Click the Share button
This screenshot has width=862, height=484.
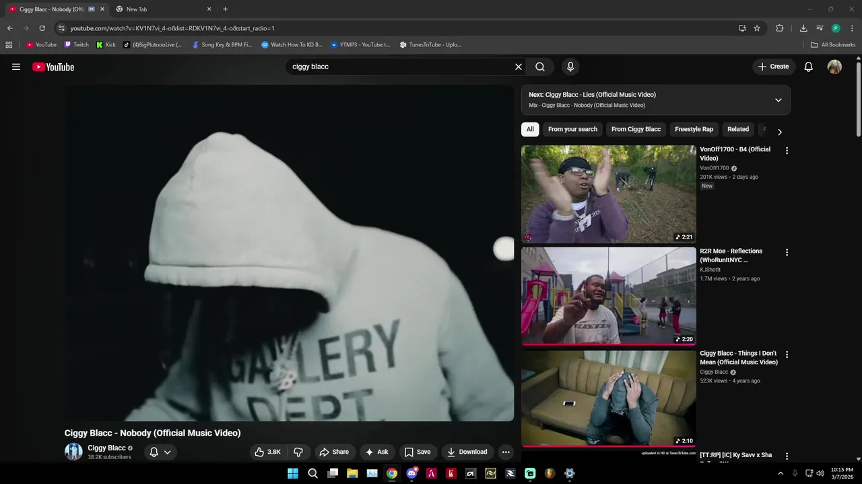click(x=334, y=452)
